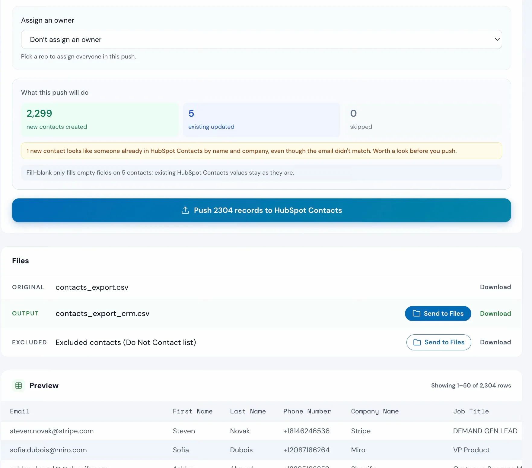
Task: Click DEMAND GEN LEAD job title cell
Action: [x=485, y=431]
